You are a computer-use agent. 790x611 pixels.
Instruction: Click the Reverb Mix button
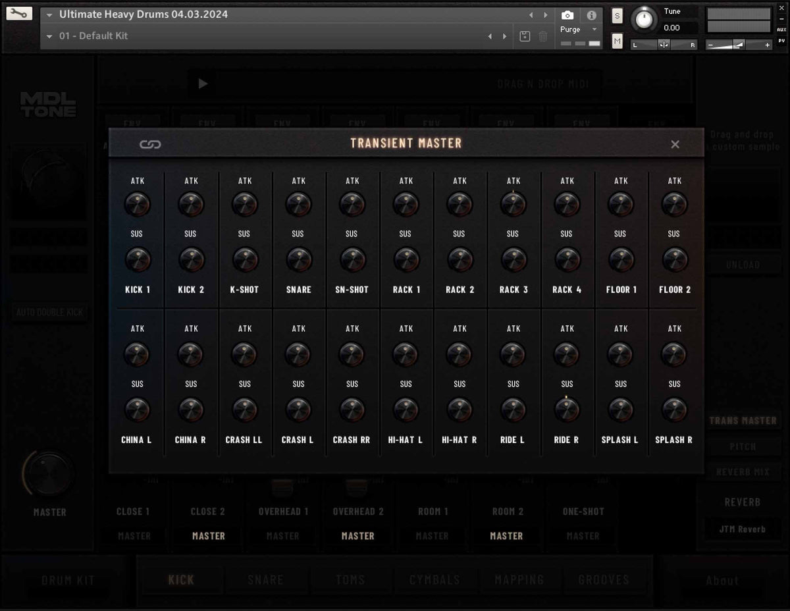pos(743,472)
